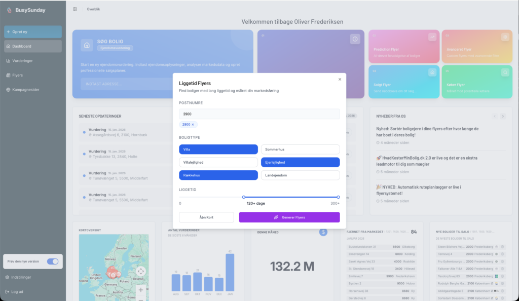Screen dimensions: 519x301
Task: Open Vurderinger in the sidebar
Action: (x=22, y=61)
